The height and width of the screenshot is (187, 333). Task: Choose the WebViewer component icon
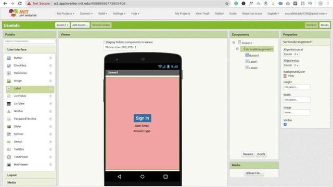click(9, 165)
